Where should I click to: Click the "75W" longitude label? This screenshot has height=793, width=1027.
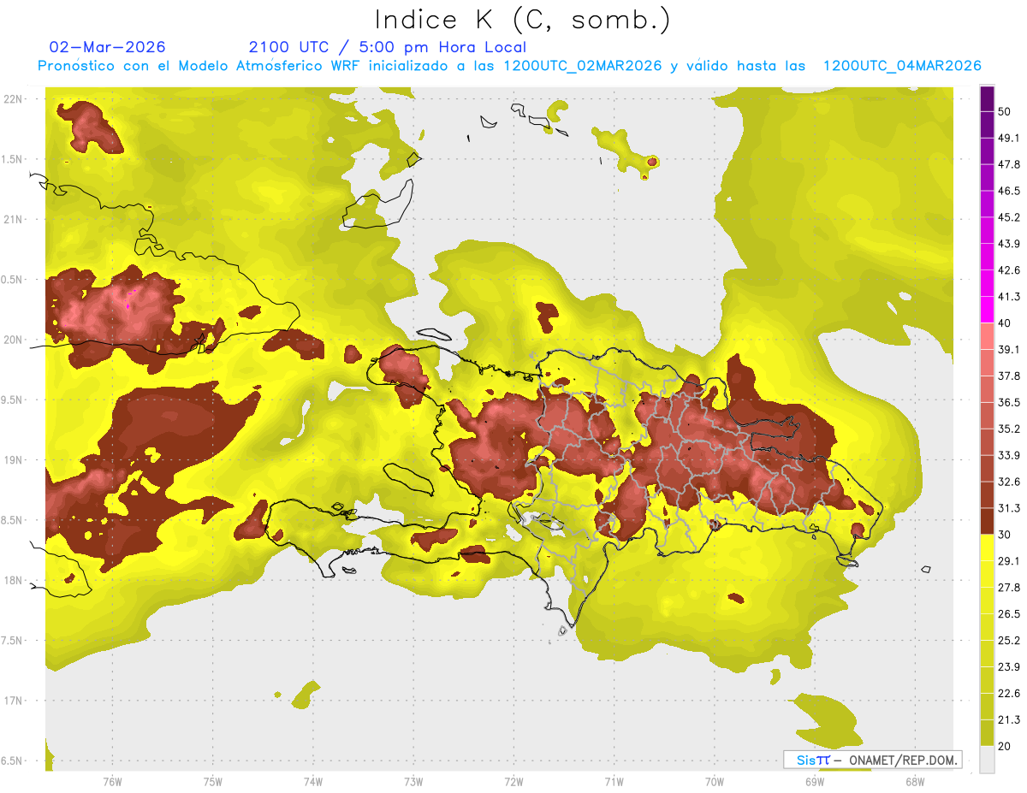pos(213,783)
